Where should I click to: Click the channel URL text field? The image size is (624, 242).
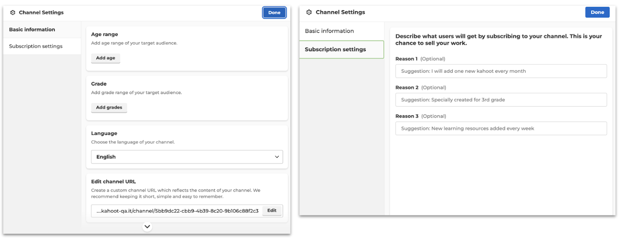pos(177,211)
